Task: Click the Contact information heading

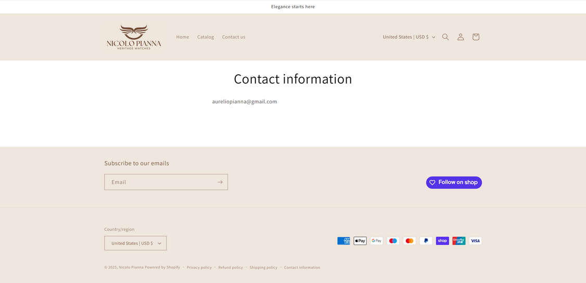Action: pyautogui.click(x=293, y=79)
